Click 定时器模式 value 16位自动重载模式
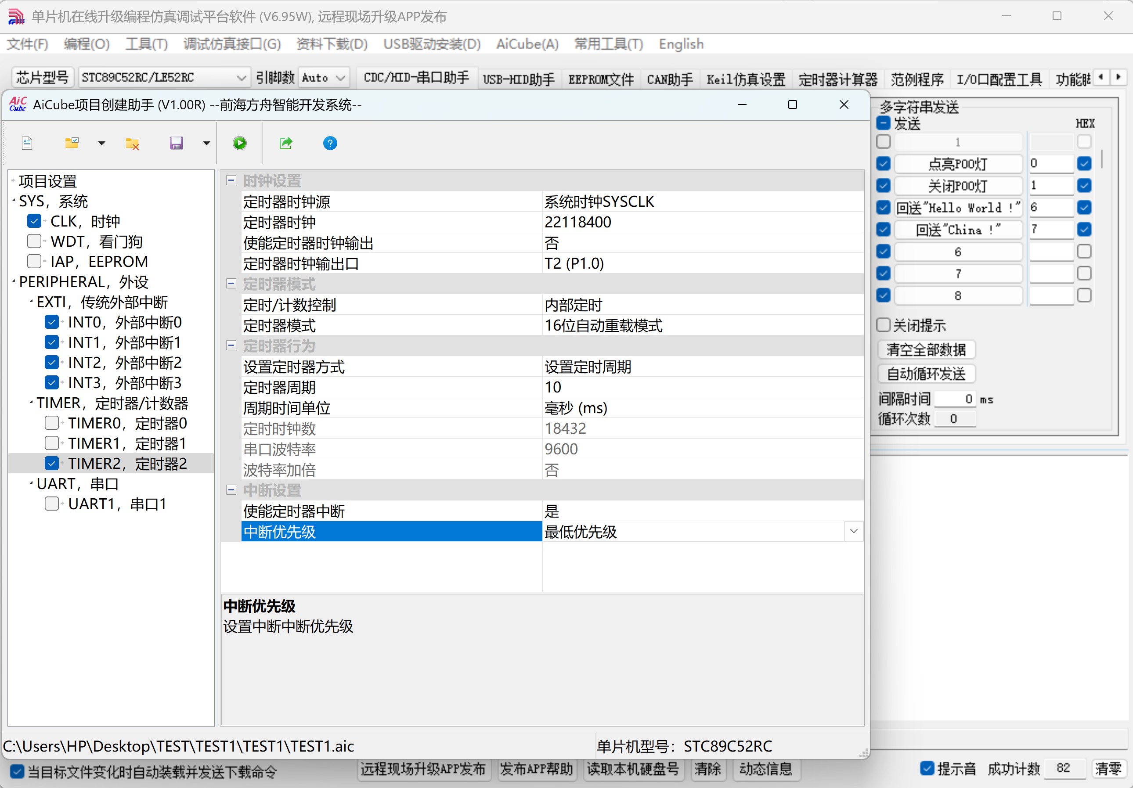The image size is (1133, 788). (x=703, y=325)
